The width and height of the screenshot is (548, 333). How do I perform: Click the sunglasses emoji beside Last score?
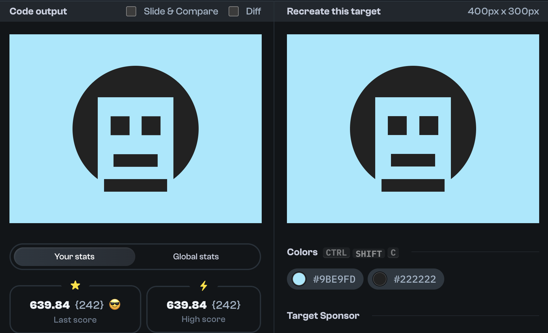(115, 305)
